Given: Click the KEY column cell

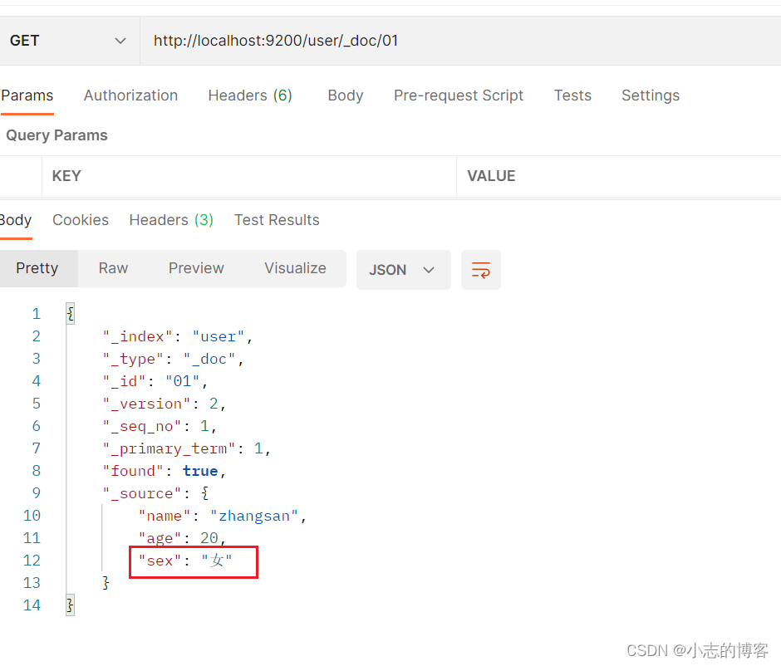Looking at the screenshot, I should pyautogui.click(x=249, y=176).
